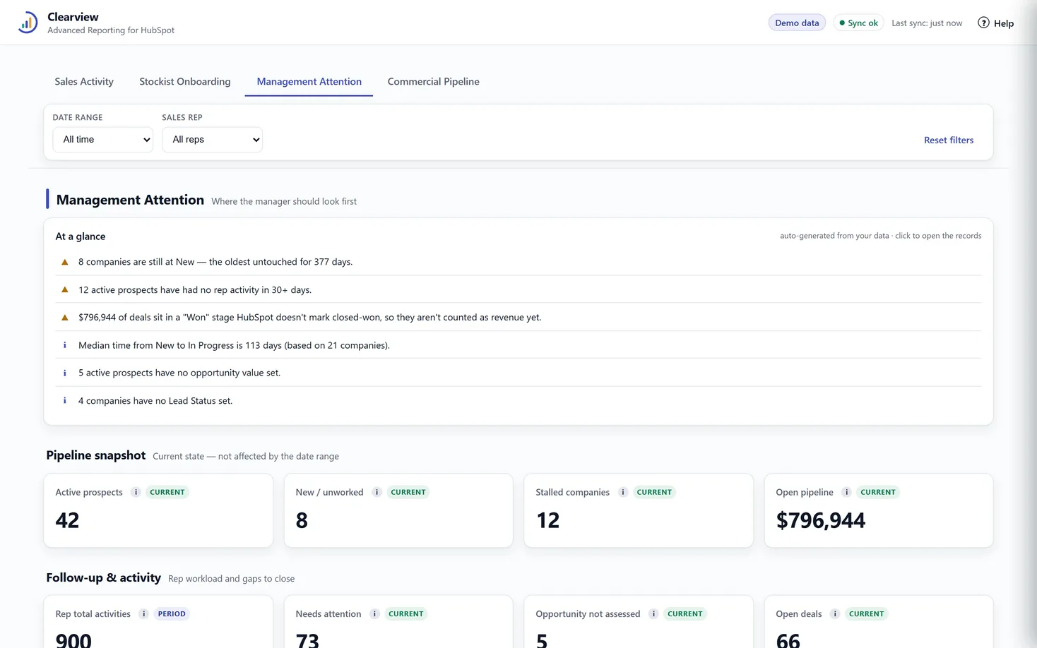Click the info icon beside Needs attention
1037x648 pixels.
tap(374, 613)
